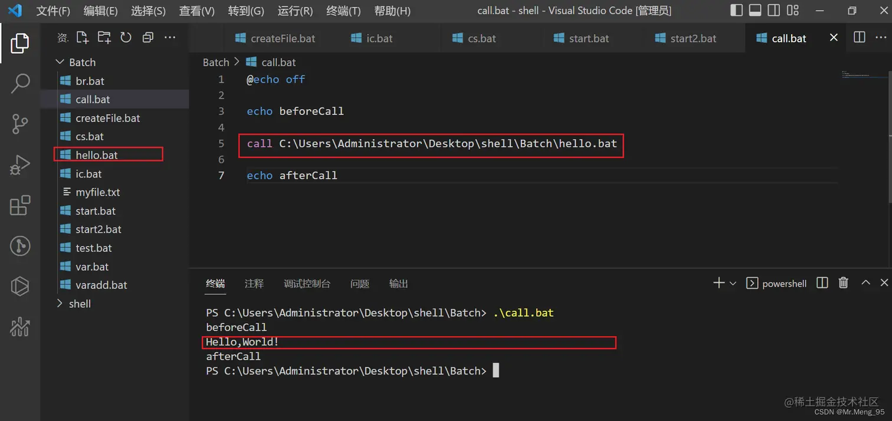Image resolution: width=892 pixels, height=421 pixels.
Task: Open the 查看(V) menu
Action: click(x=197, y=11)
